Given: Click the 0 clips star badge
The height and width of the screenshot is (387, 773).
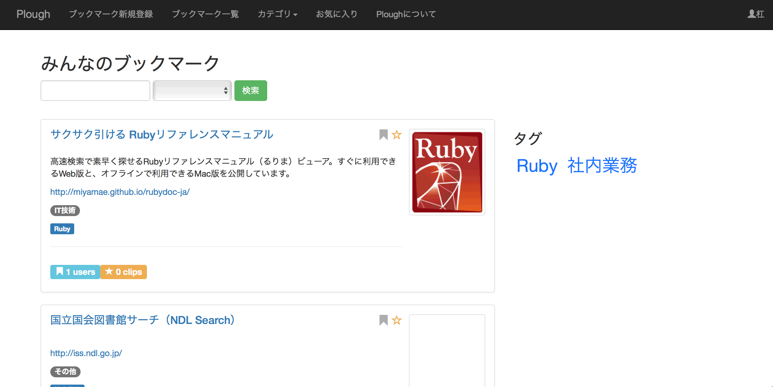Looking at the screenshot, I should [x=124, y=272].
